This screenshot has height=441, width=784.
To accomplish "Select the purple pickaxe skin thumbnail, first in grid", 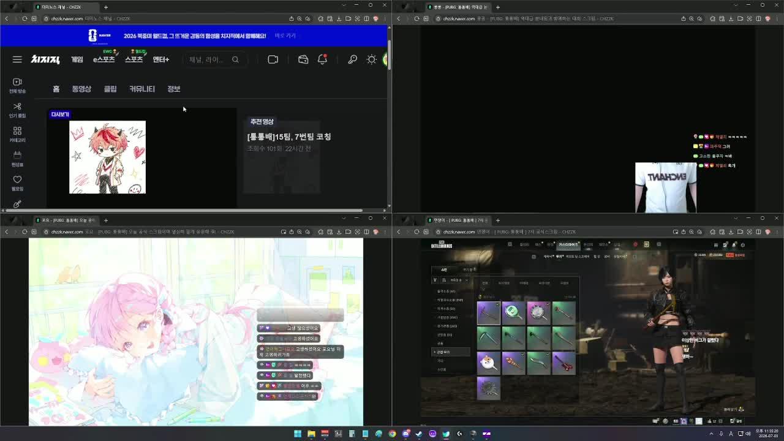I will click(488, 313).
